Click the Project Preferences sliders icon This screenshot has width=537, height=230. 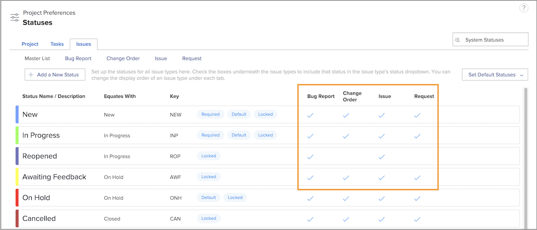15,18
